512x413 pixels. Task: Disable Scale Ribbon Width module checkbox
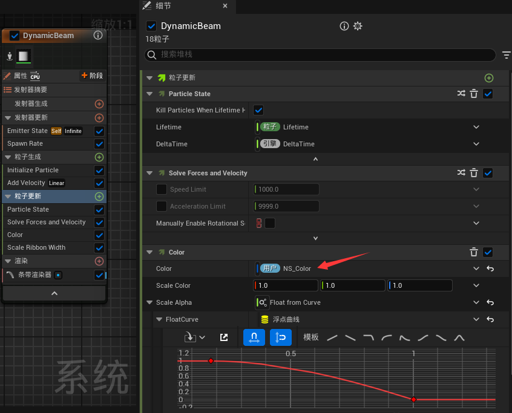tap(99, 247)
